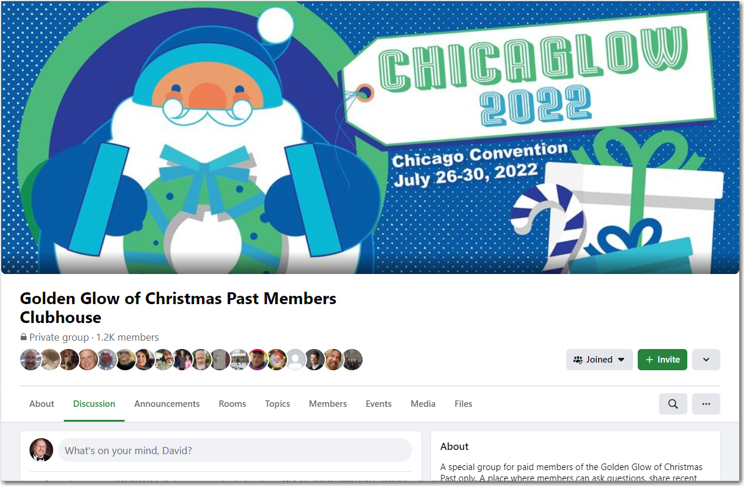Open the Announcements tab
744x486 pixels.
(167, 404)
